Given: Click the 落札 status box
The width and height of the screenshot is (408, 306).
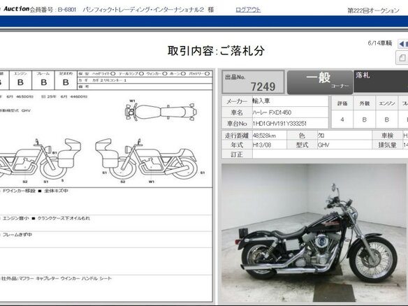Looking at the screenshot, I should [x=381, y=82].
